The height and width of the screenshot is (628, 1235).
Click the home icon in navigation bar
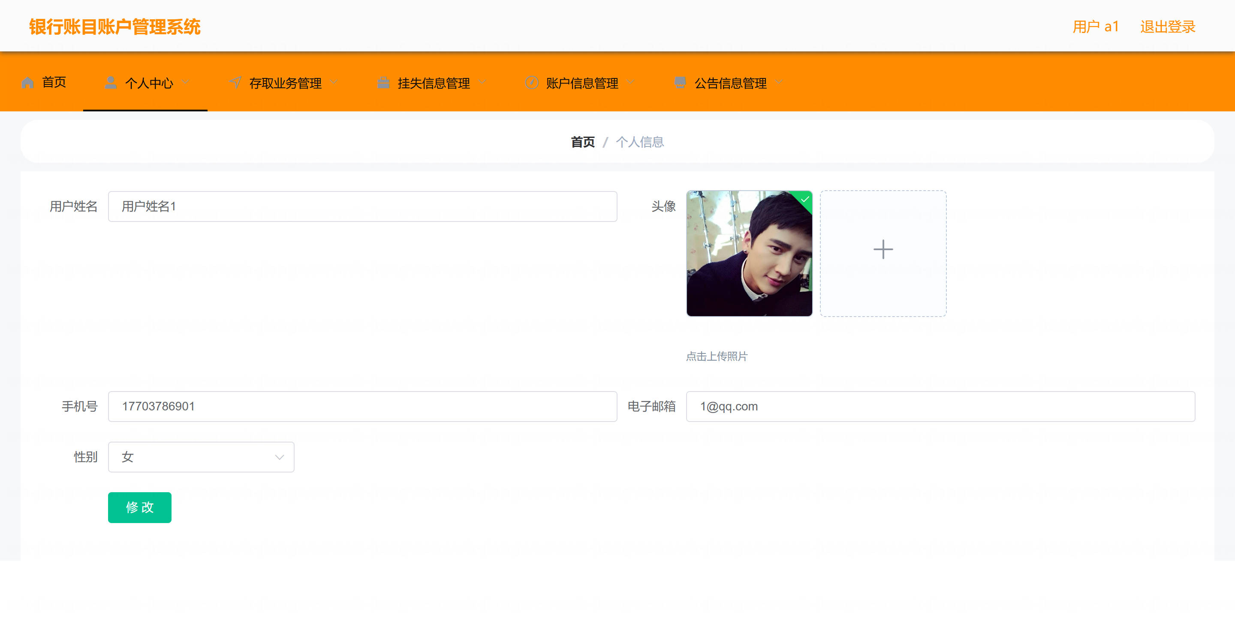pyautogui.click(x=27, y=83)
